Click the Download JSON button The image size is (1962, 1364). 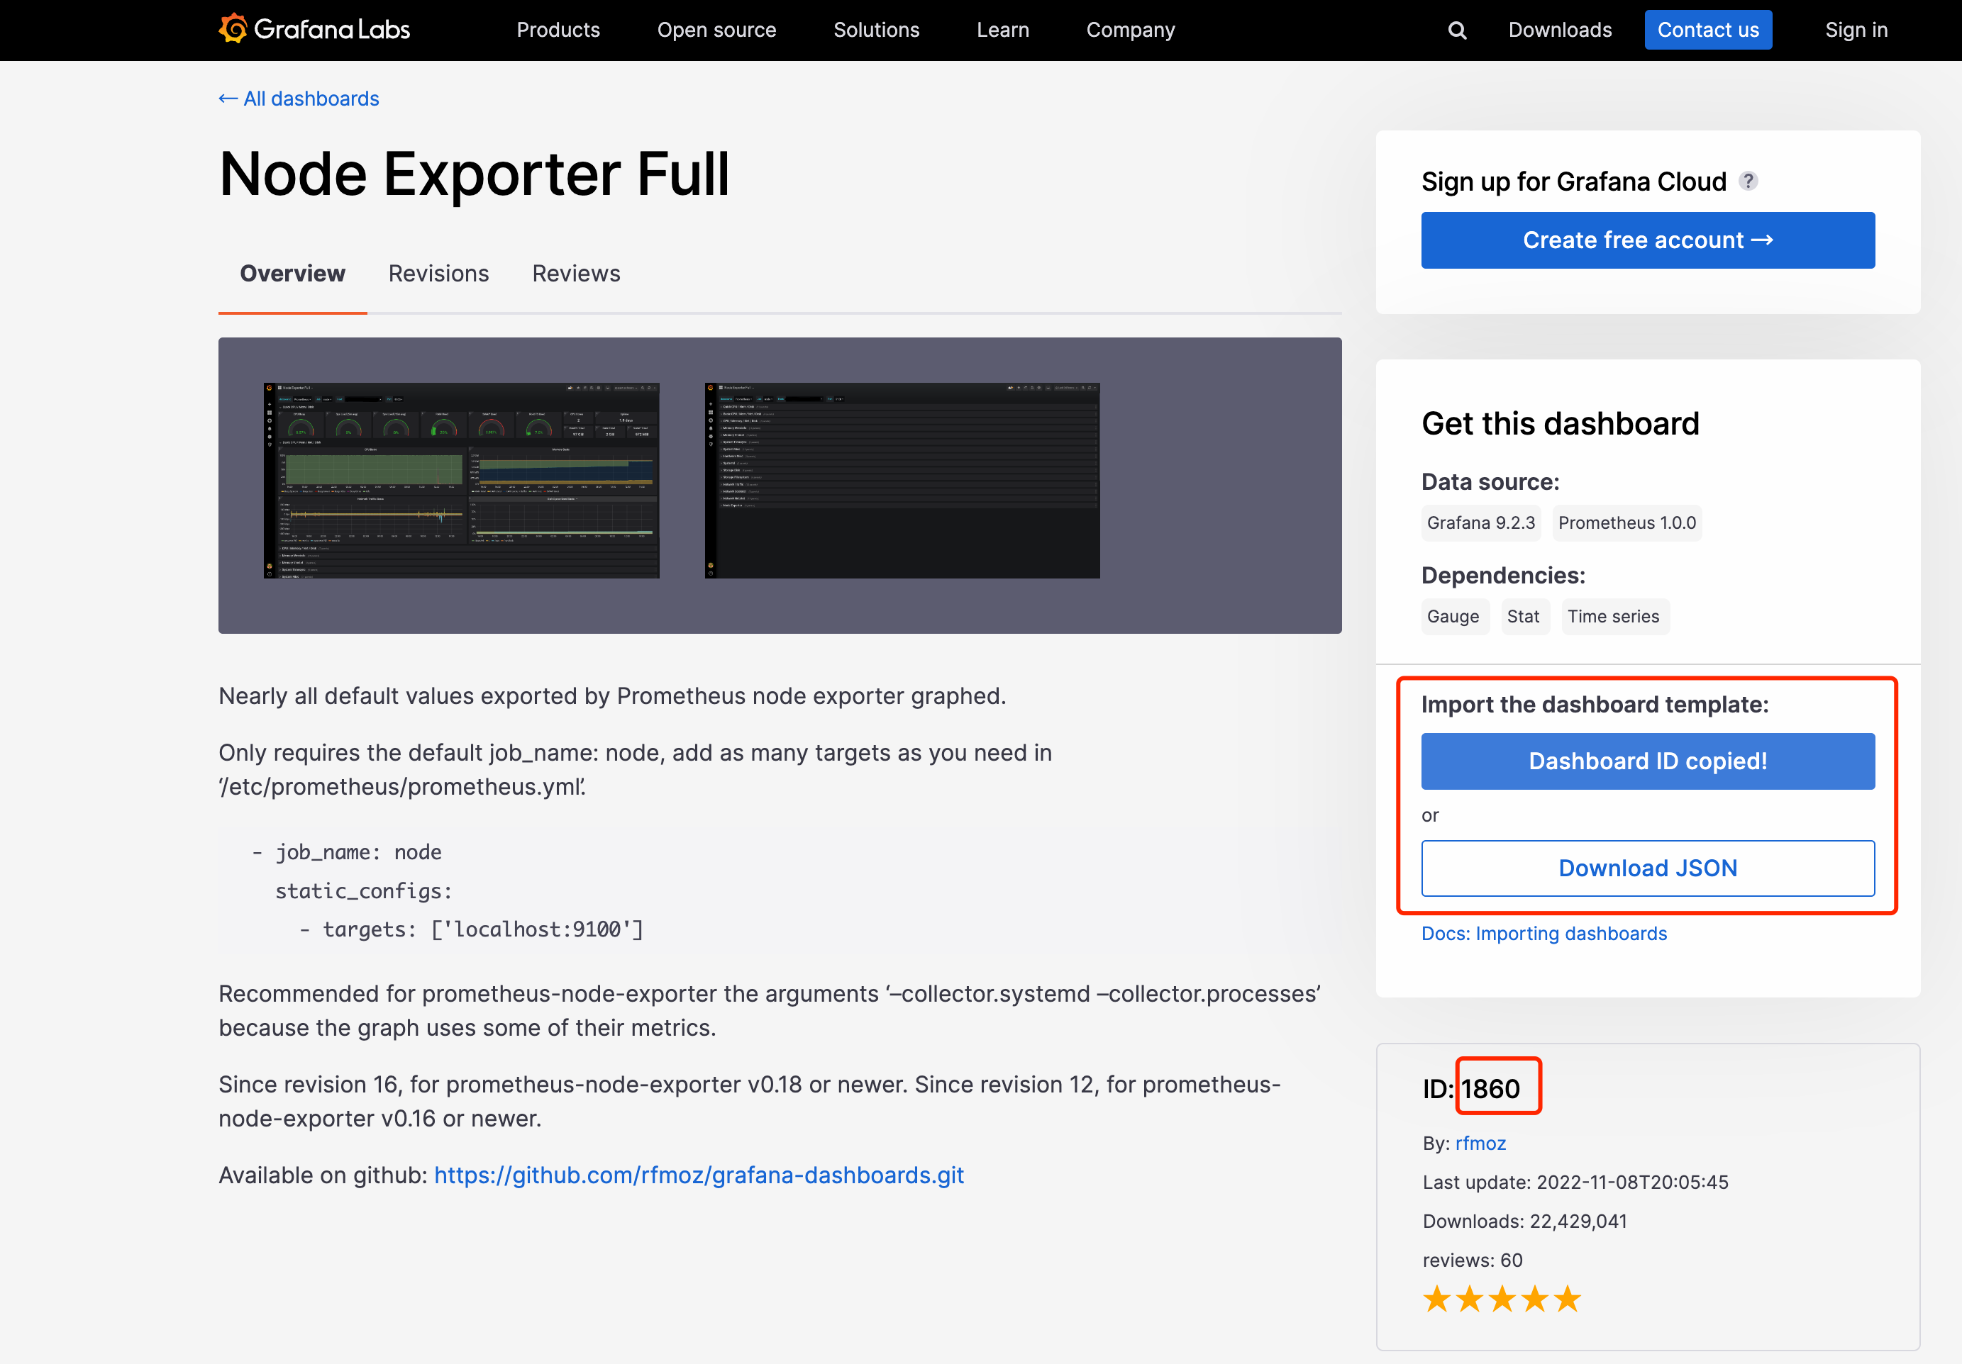coord(1646,868)
